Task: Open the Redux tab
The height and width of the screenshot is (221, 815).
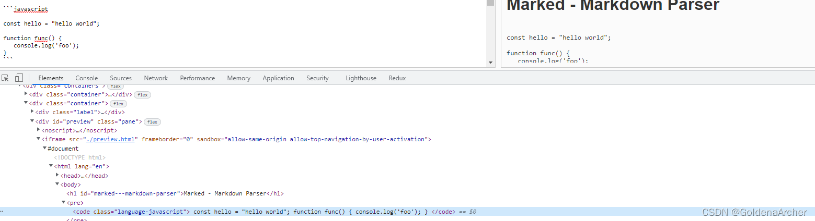Action: 397,78
